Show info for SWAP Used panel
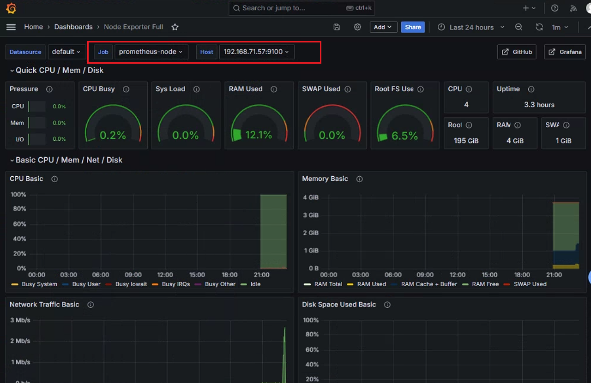Image resolution: width=591 pixels, height=383 pixels. [348, 89]
